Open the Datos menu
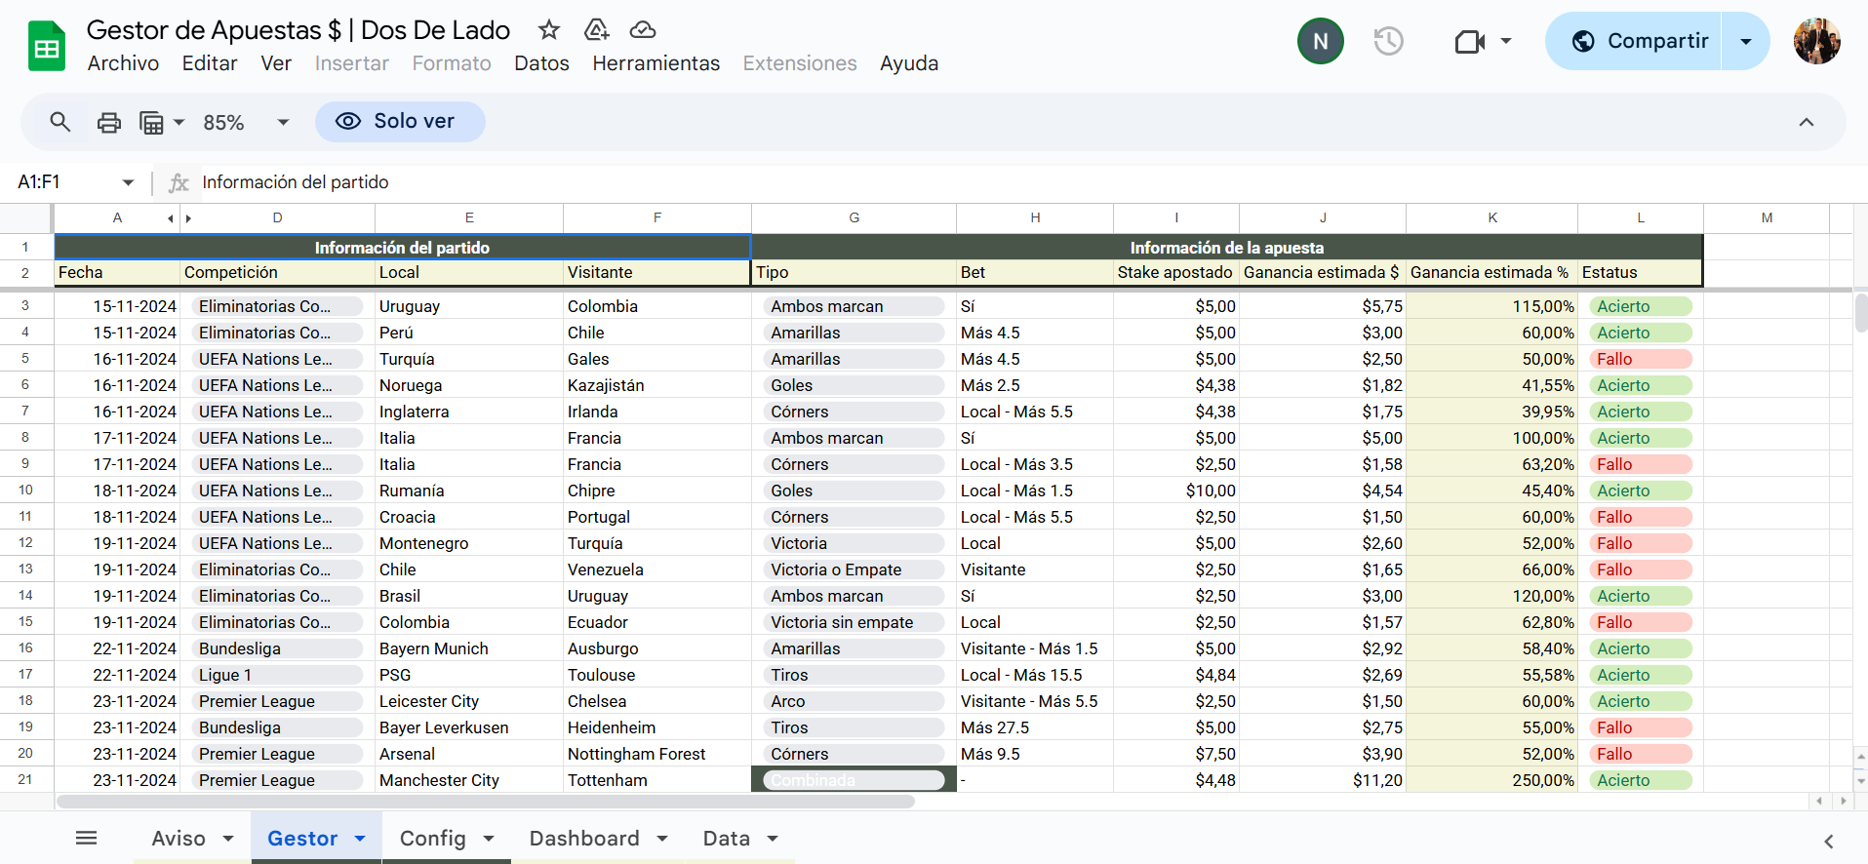1868x864 pixels. pyautogui.click(x=541, y=63)
